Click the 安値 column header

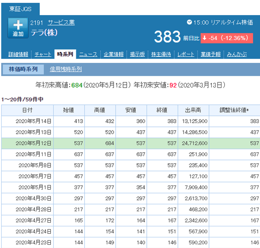click(x=131, y=110)
